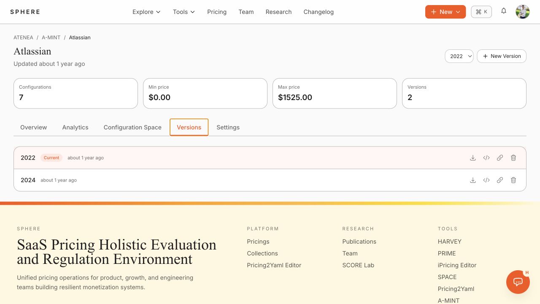540x304 pixels.
Task: Click the Atlassian page title
Action: 32,52
